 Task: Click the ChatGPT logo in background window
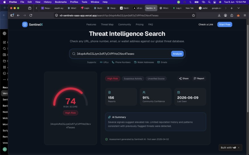point(4,34)
